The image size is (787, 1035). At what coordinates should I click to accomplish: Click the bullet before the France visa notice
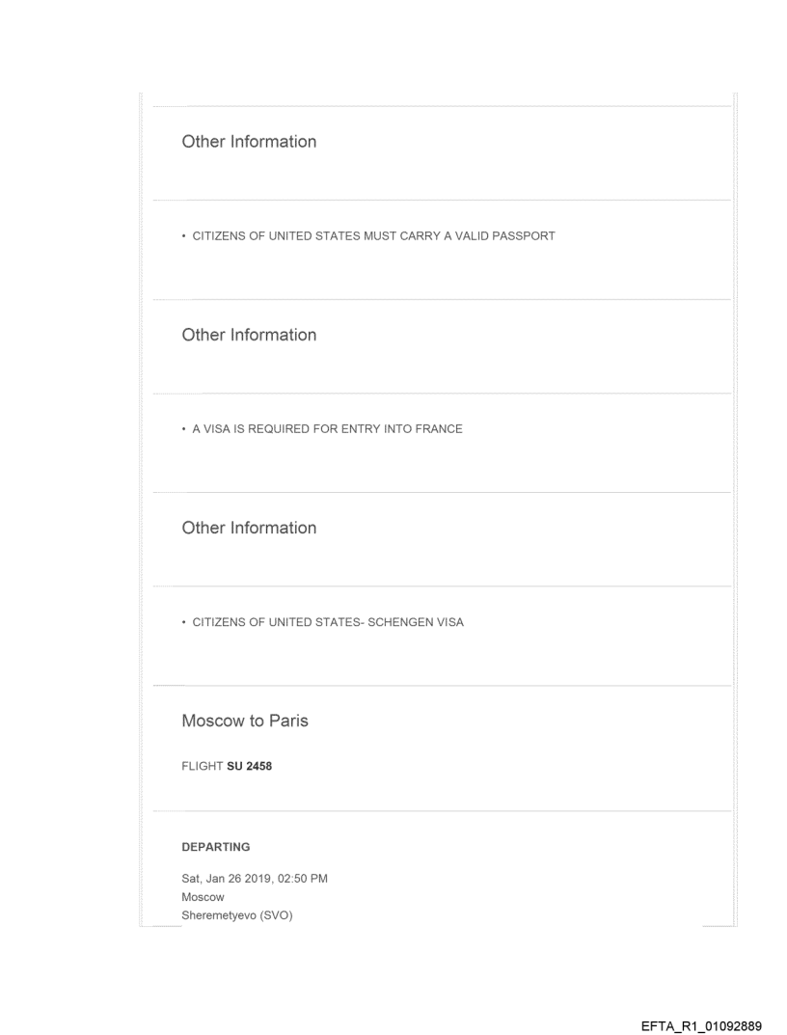tap(184, 429)
